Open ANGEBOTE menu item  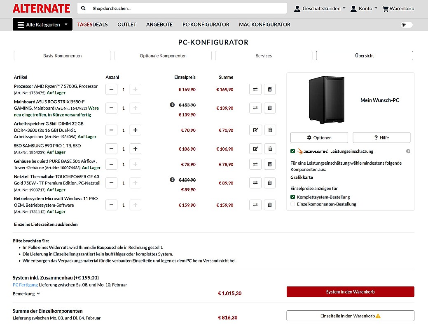159,25
